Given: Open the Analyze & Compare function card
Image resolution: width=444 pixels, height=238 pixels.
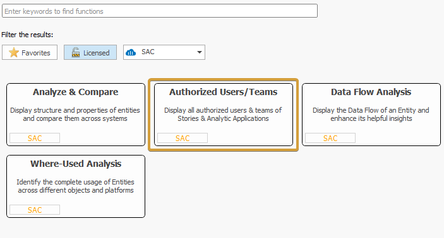Looking at the screenshot, I should pyautogui.click(x=76, y=115).
